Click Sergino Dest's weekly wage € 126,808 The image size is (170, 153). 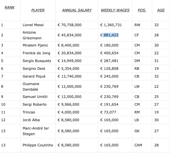point(109,69)
